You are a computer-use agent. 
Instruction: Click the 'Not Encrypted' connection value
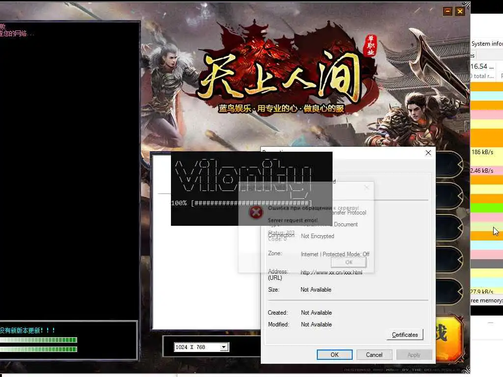[318, 236]
